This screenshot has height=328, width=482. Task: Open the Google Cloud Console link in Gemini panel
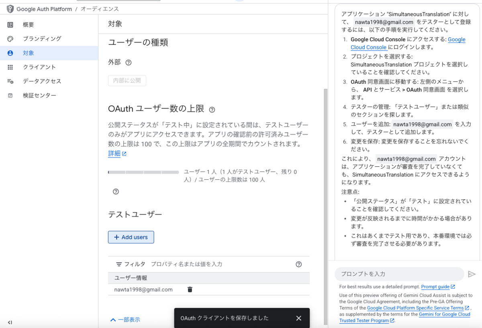[408, 43]
